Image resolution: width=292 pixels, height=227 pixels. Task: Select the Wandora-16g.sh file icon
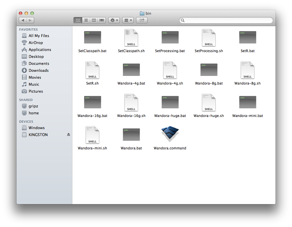point(131,102)
